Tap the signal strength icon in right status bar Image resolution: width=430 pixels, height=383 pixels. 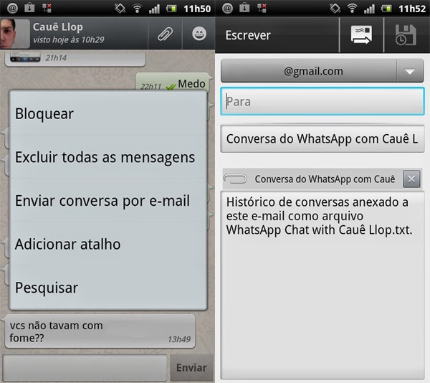coord(369,9)
